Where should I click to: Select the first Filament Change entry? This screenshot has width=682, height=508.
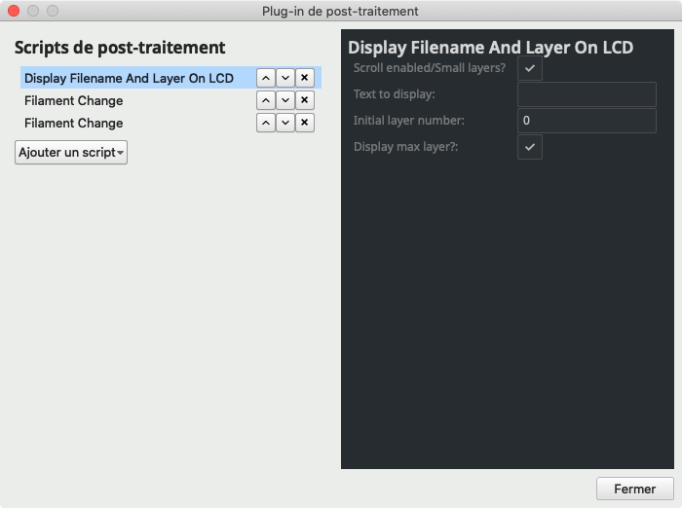pos(74,100)
